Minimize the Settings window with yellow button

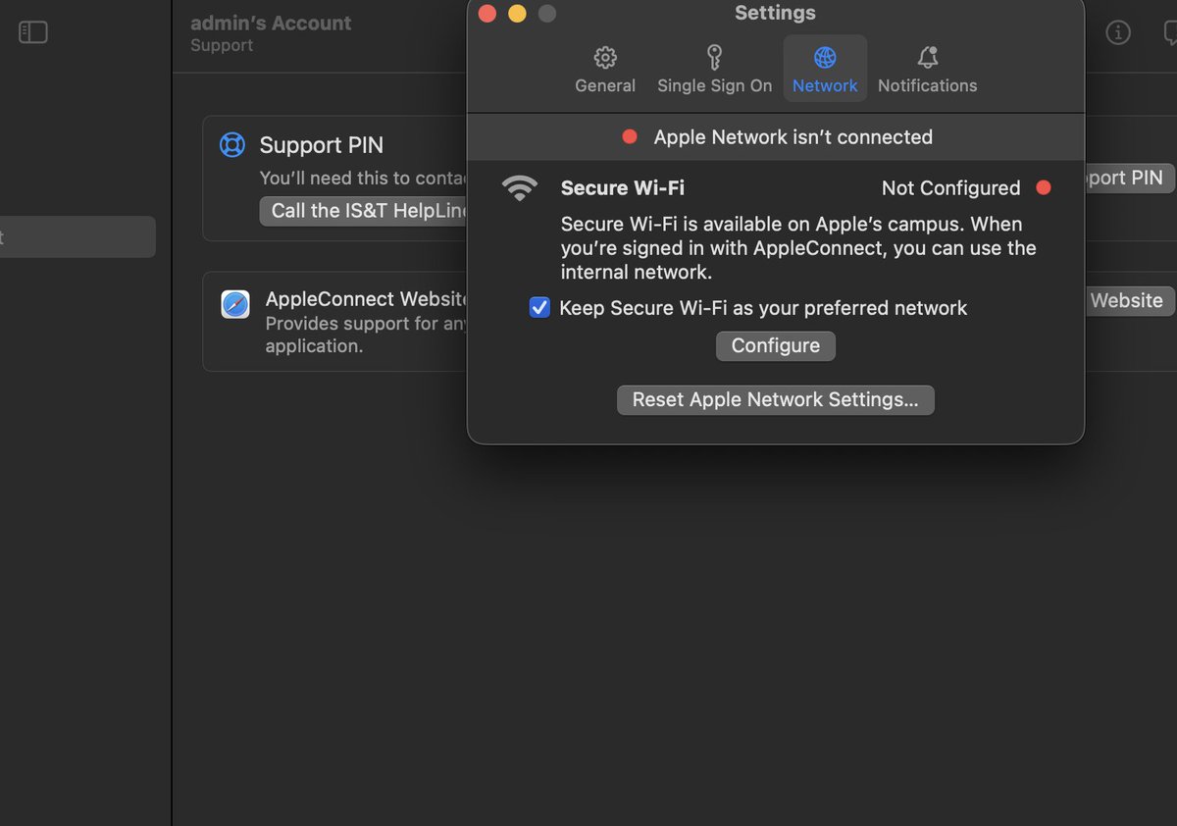pyautogui.click(x=517, y=14)
